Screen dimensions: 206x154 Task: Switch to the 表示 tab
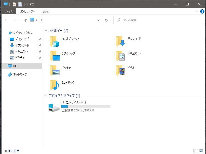coord(46,11)
